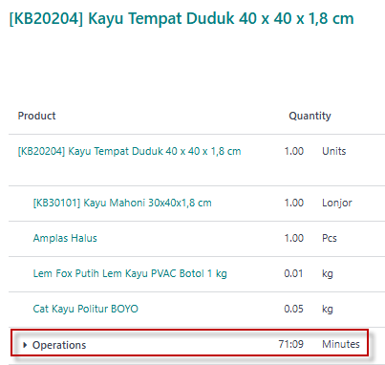Open the Cat Kayu Politur BOYO link
Image resolution: width=385 pixels, height=365 pixels.
(86, 309)
